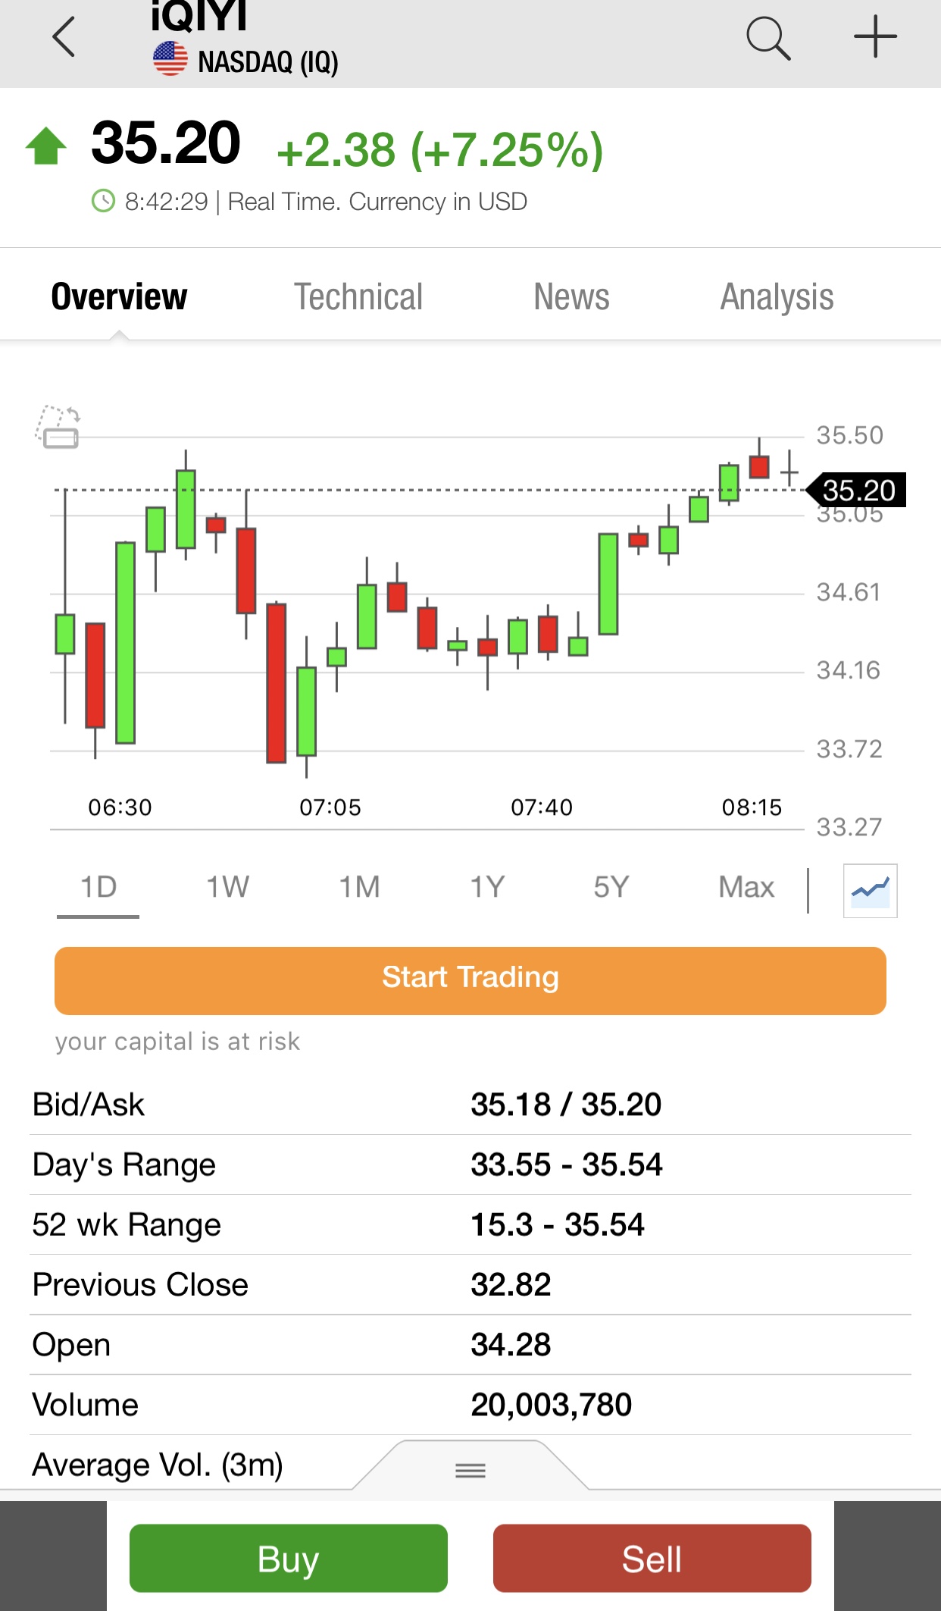Tap the clock icon beside the timestamp

[x=103, y=202]
